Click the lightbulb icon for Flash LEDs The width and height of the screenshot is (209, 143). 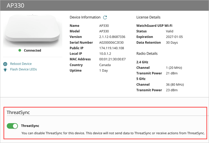5,70
